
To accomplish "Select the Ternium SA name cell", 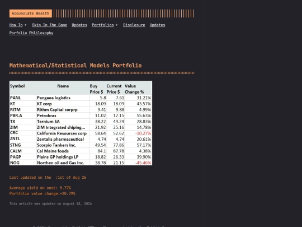I will [x=63, y=122].
